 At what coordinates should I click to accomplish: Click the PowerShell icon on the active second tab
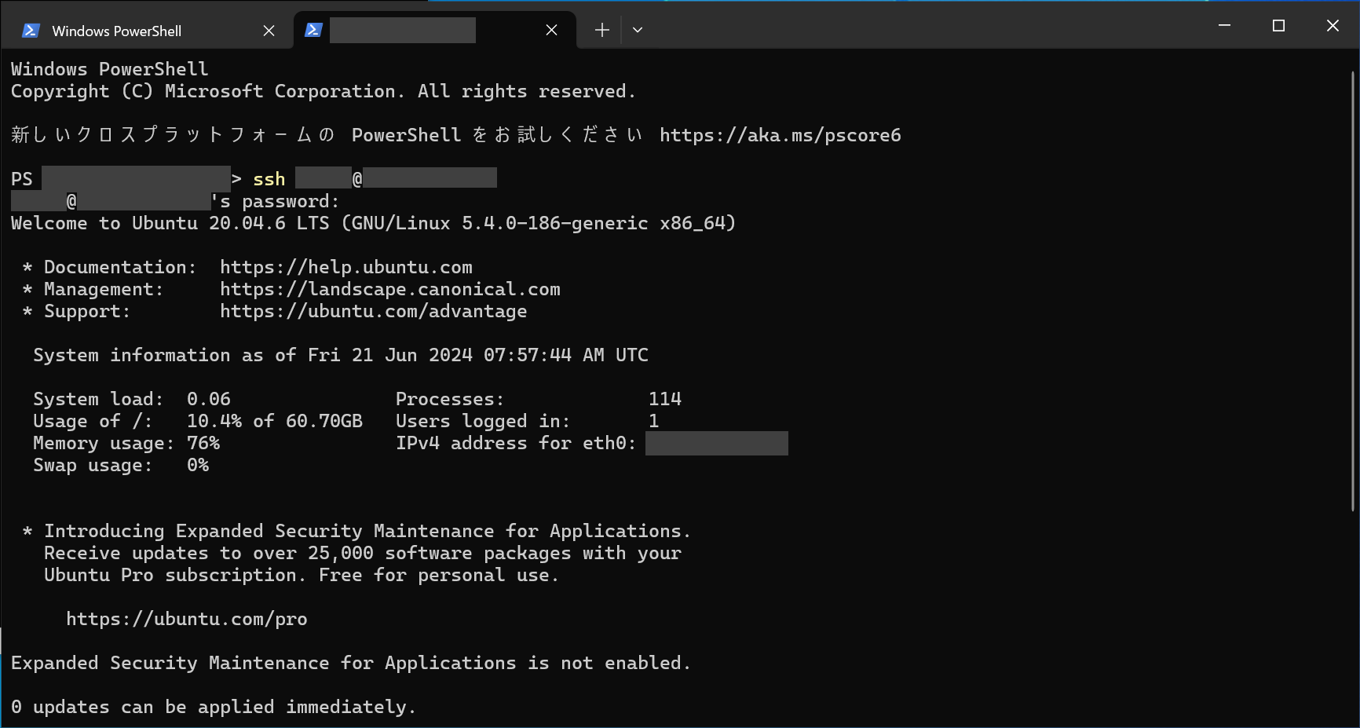[x=313, y=30]
